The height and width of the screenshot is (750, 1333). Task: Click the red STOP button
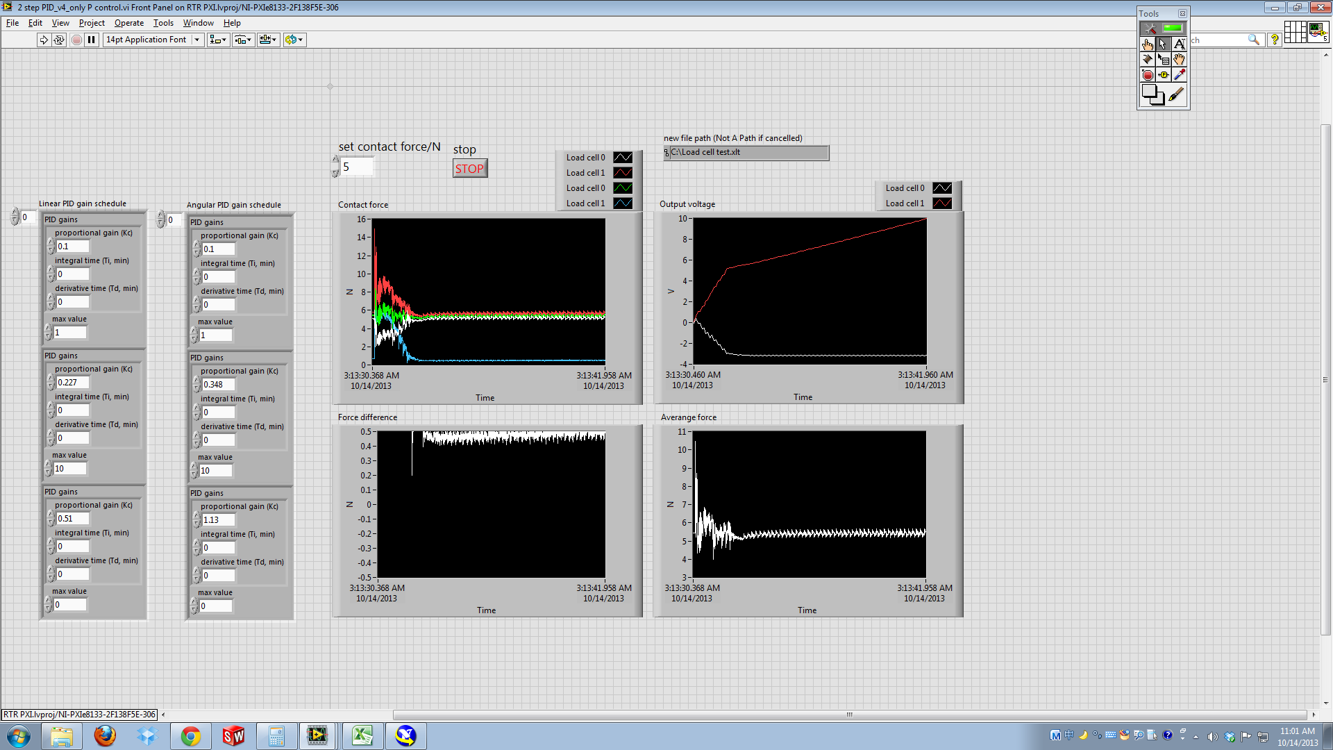[470, 169]
